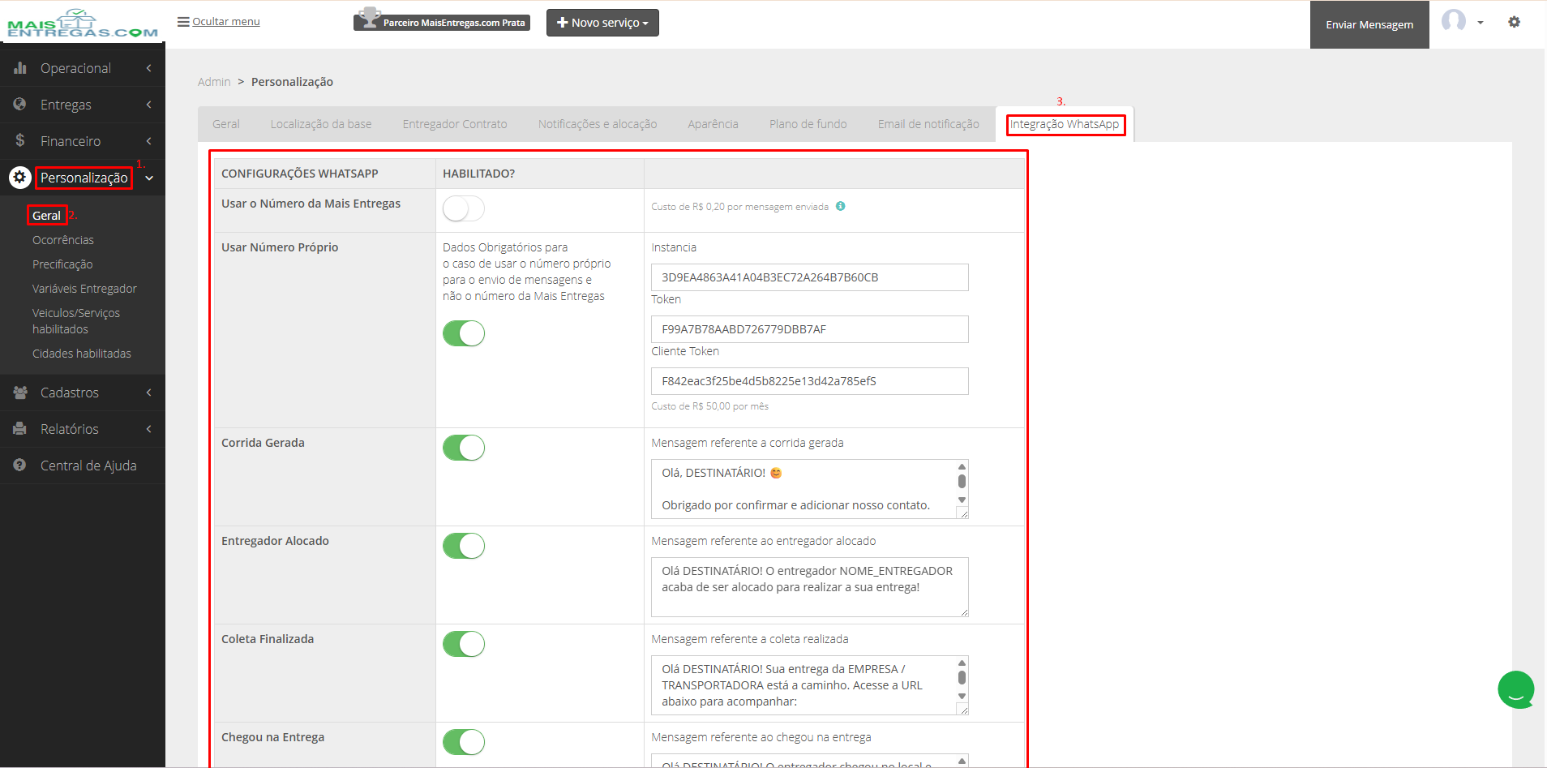The height and width of the screenshot is (768, 1547).
Task: Toggle the Usar Número Próprio switch
Action: tap(464, 333)
